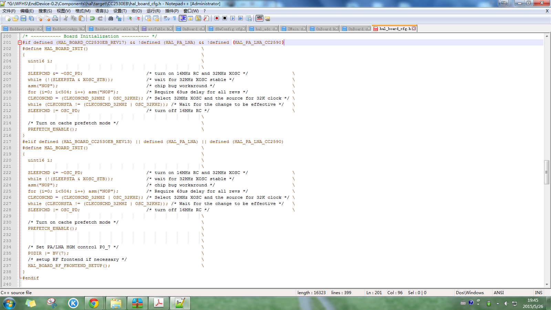Open a file using the toolbar folder icon
Screen dimensions: 551x310
(x=15, y=18)
